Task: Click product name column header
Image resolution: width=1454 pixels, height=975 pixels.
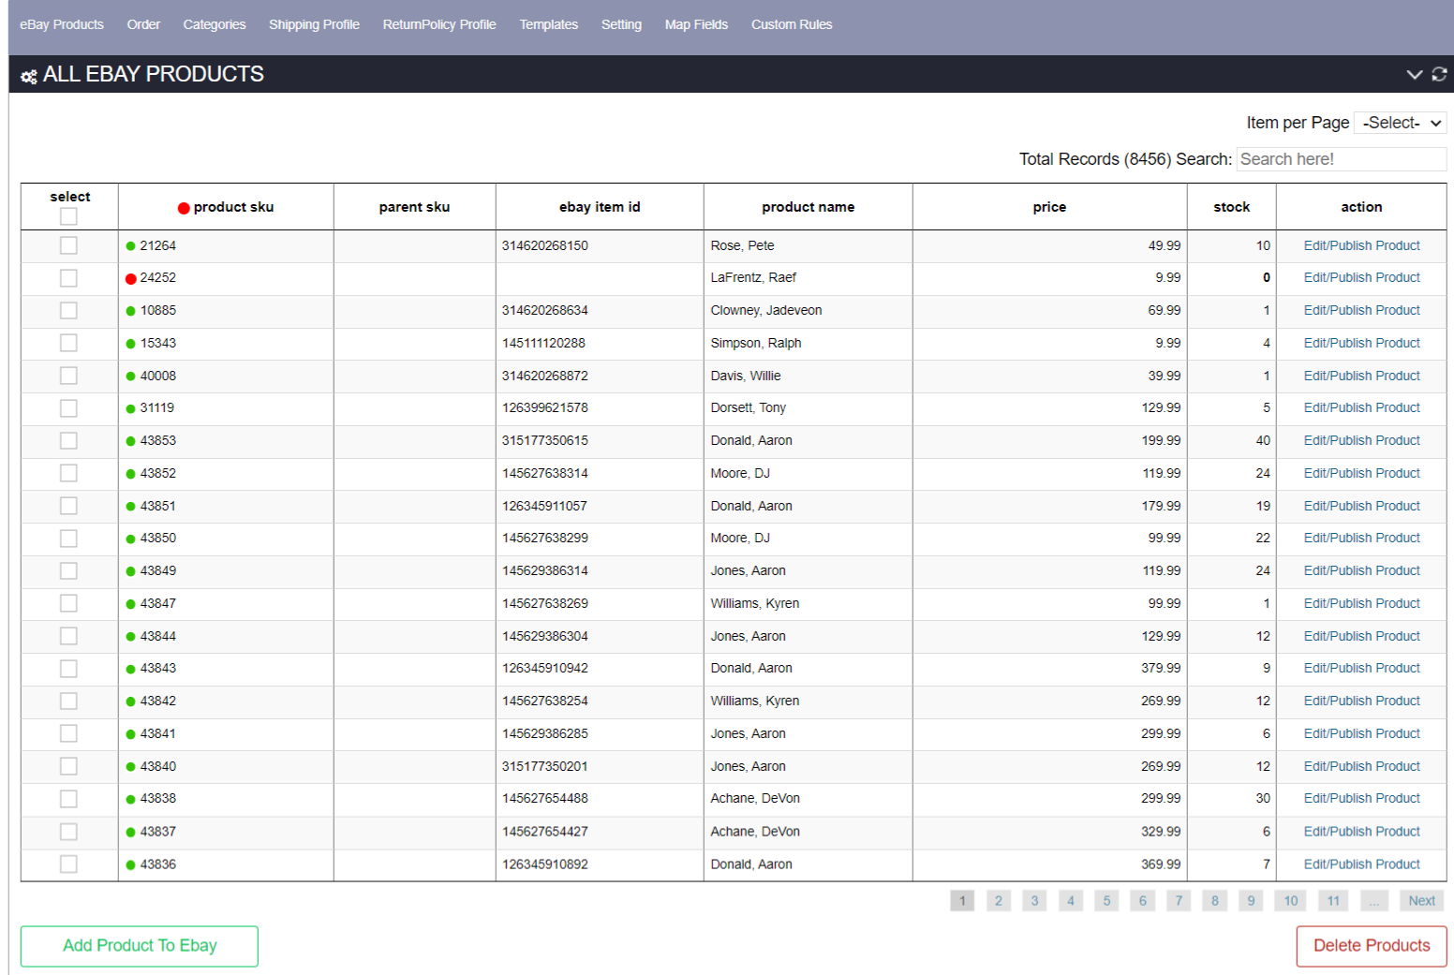Action: [808, 207]
